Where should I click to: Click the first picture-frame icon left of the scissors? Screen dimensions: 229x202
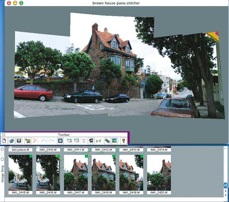(x=69, y=141)
